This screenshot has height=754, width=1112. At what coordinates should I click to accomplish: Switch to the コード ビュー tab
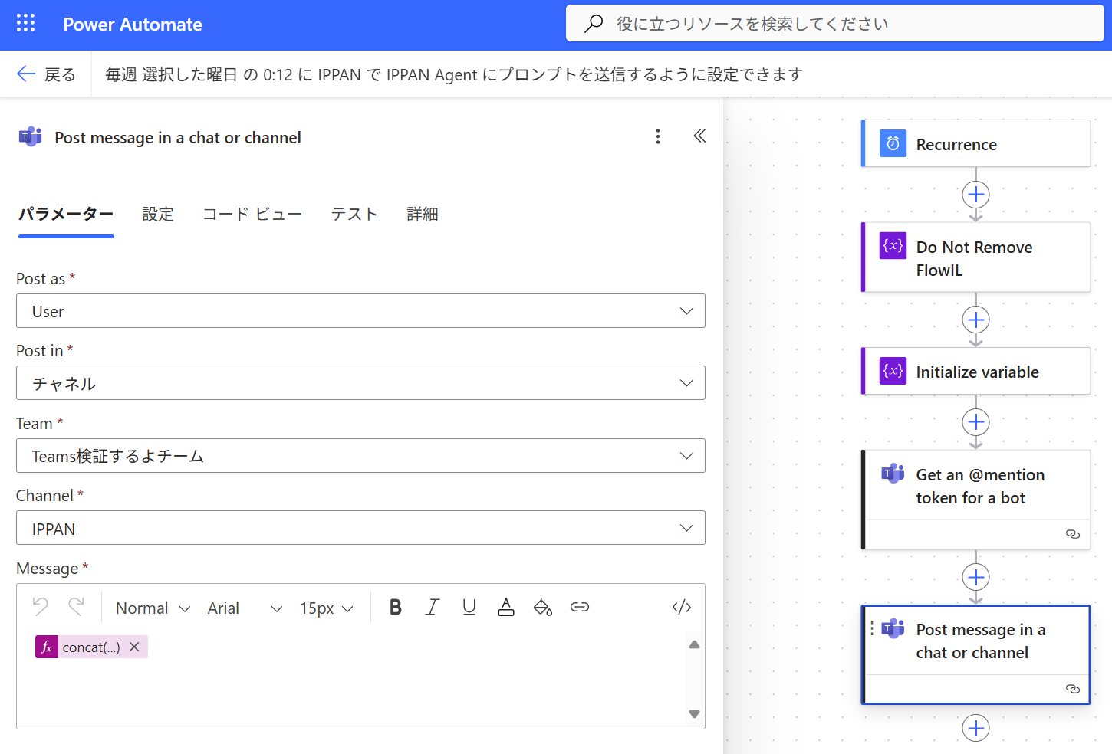click(252, 214)
